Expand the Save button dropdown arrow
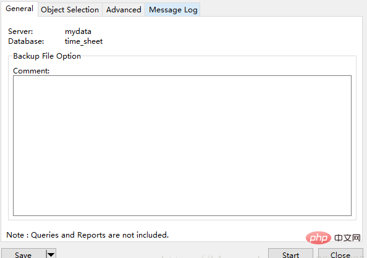The height and width of the screenshot is (258, 367). [51, 254]
